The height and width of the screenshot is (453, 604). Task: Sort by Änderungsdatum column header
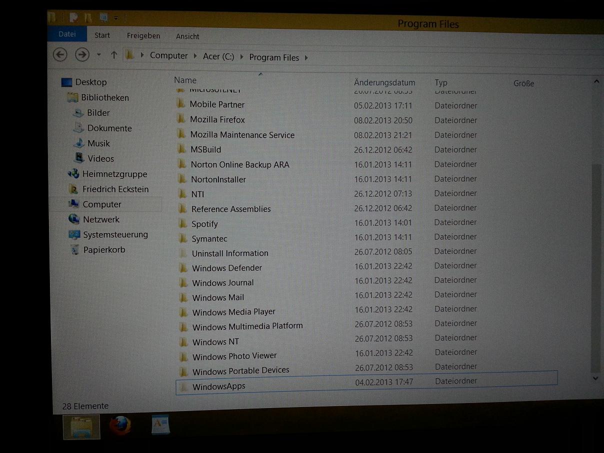pyautogui.click(x=384, y=82)
